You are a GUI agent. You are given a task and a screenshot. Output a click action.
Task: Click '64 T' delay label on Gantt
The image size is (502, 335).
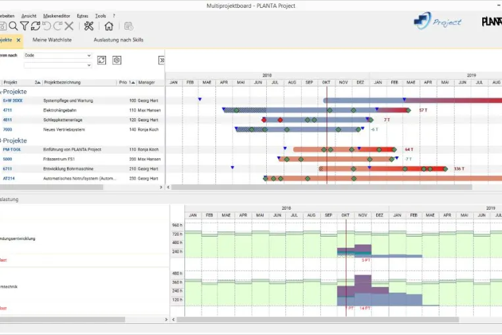click(409, 150)
